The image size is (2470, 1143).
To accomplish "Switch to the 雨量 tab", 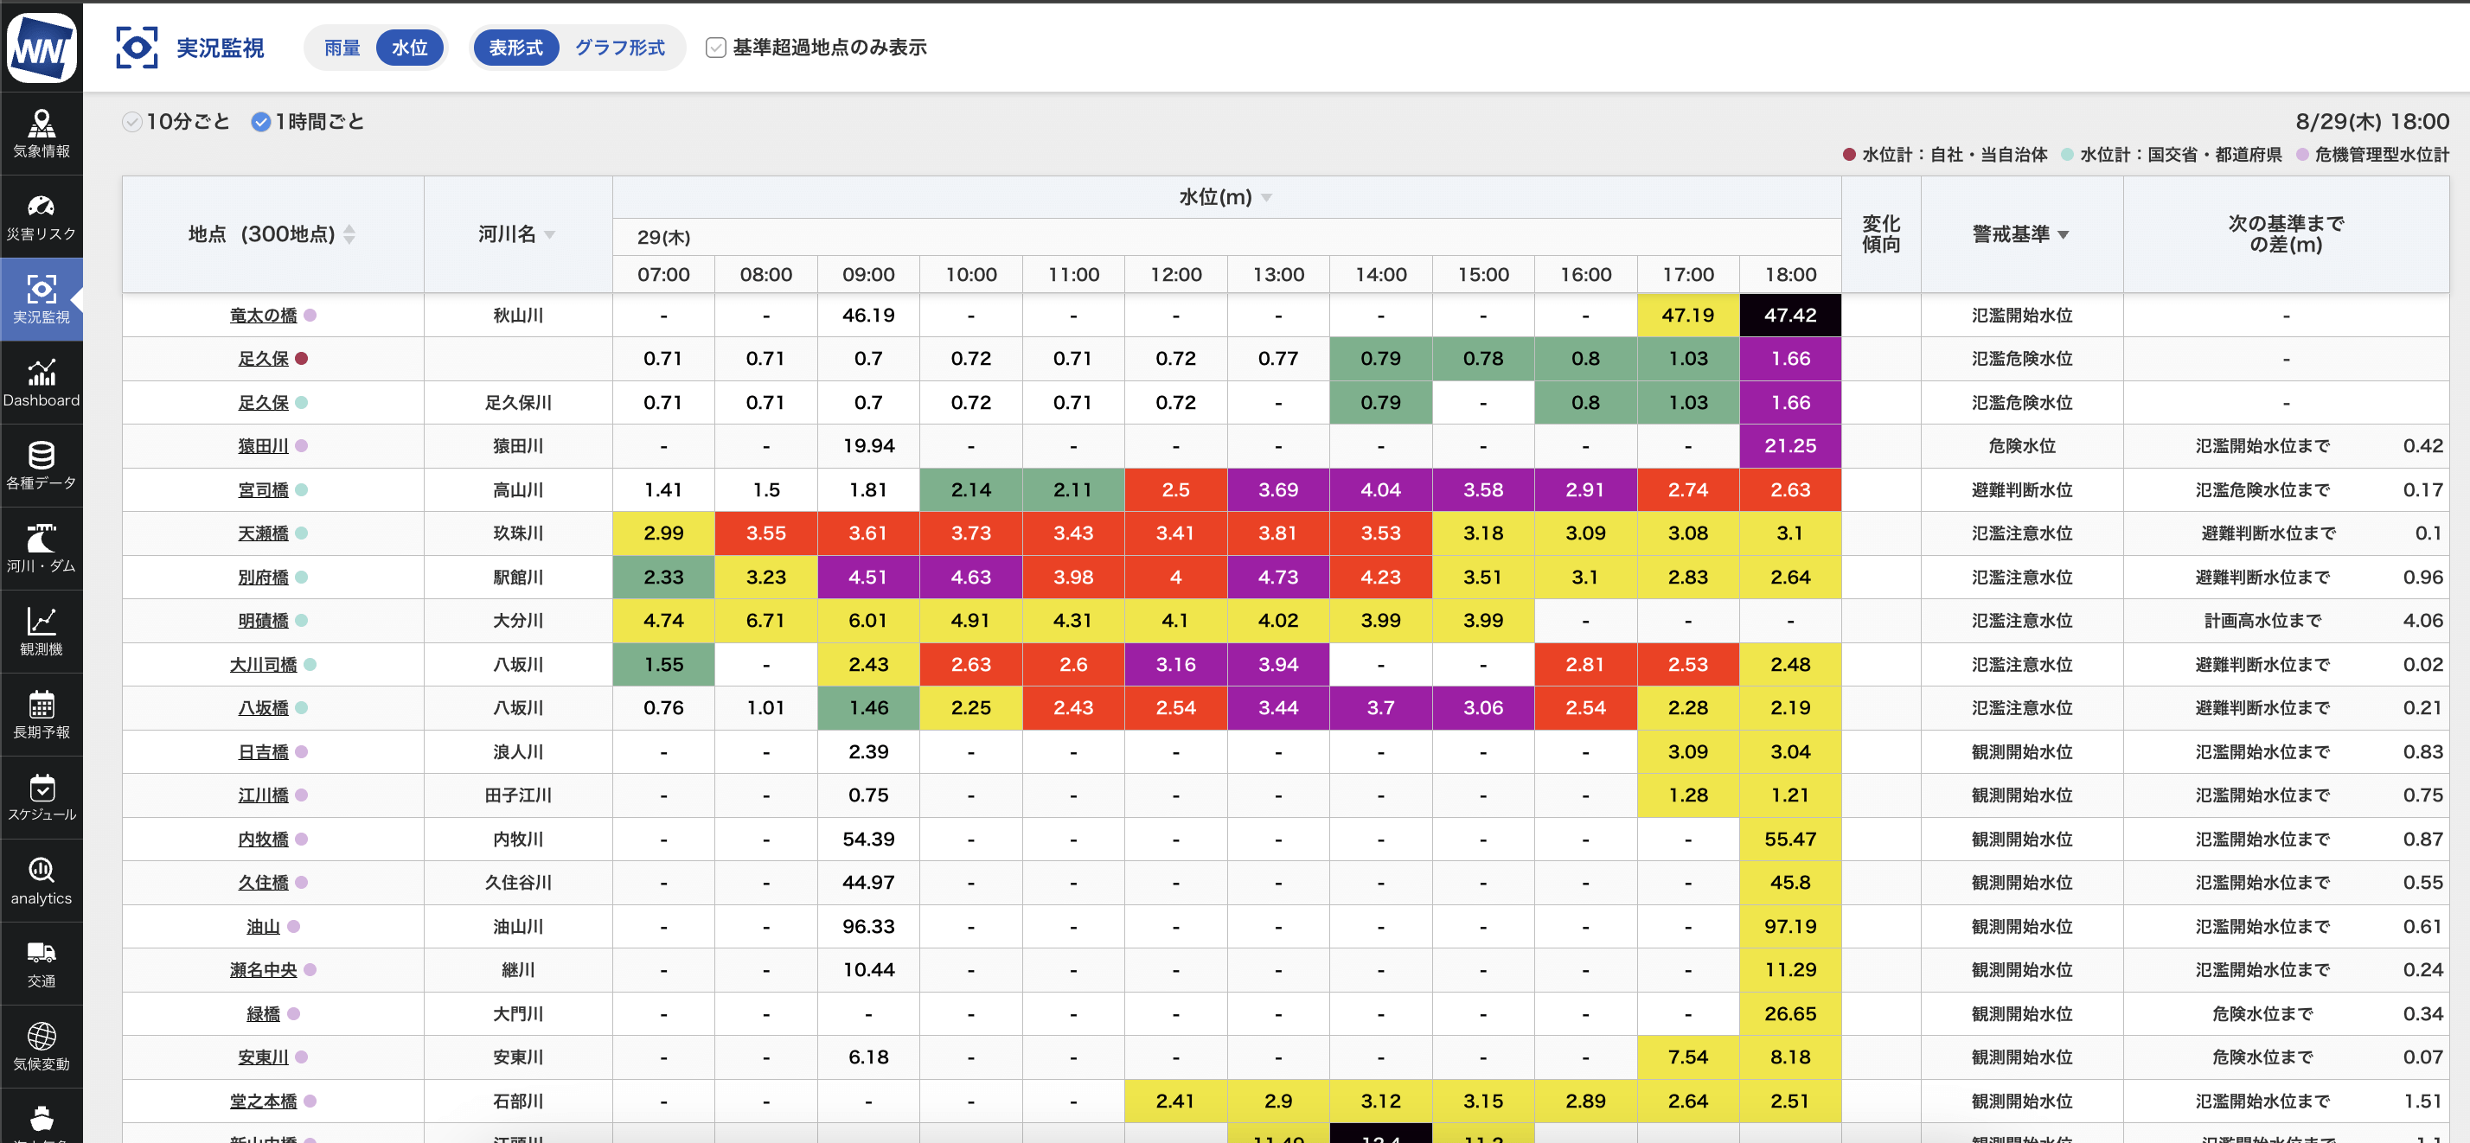I will [342, 47].
